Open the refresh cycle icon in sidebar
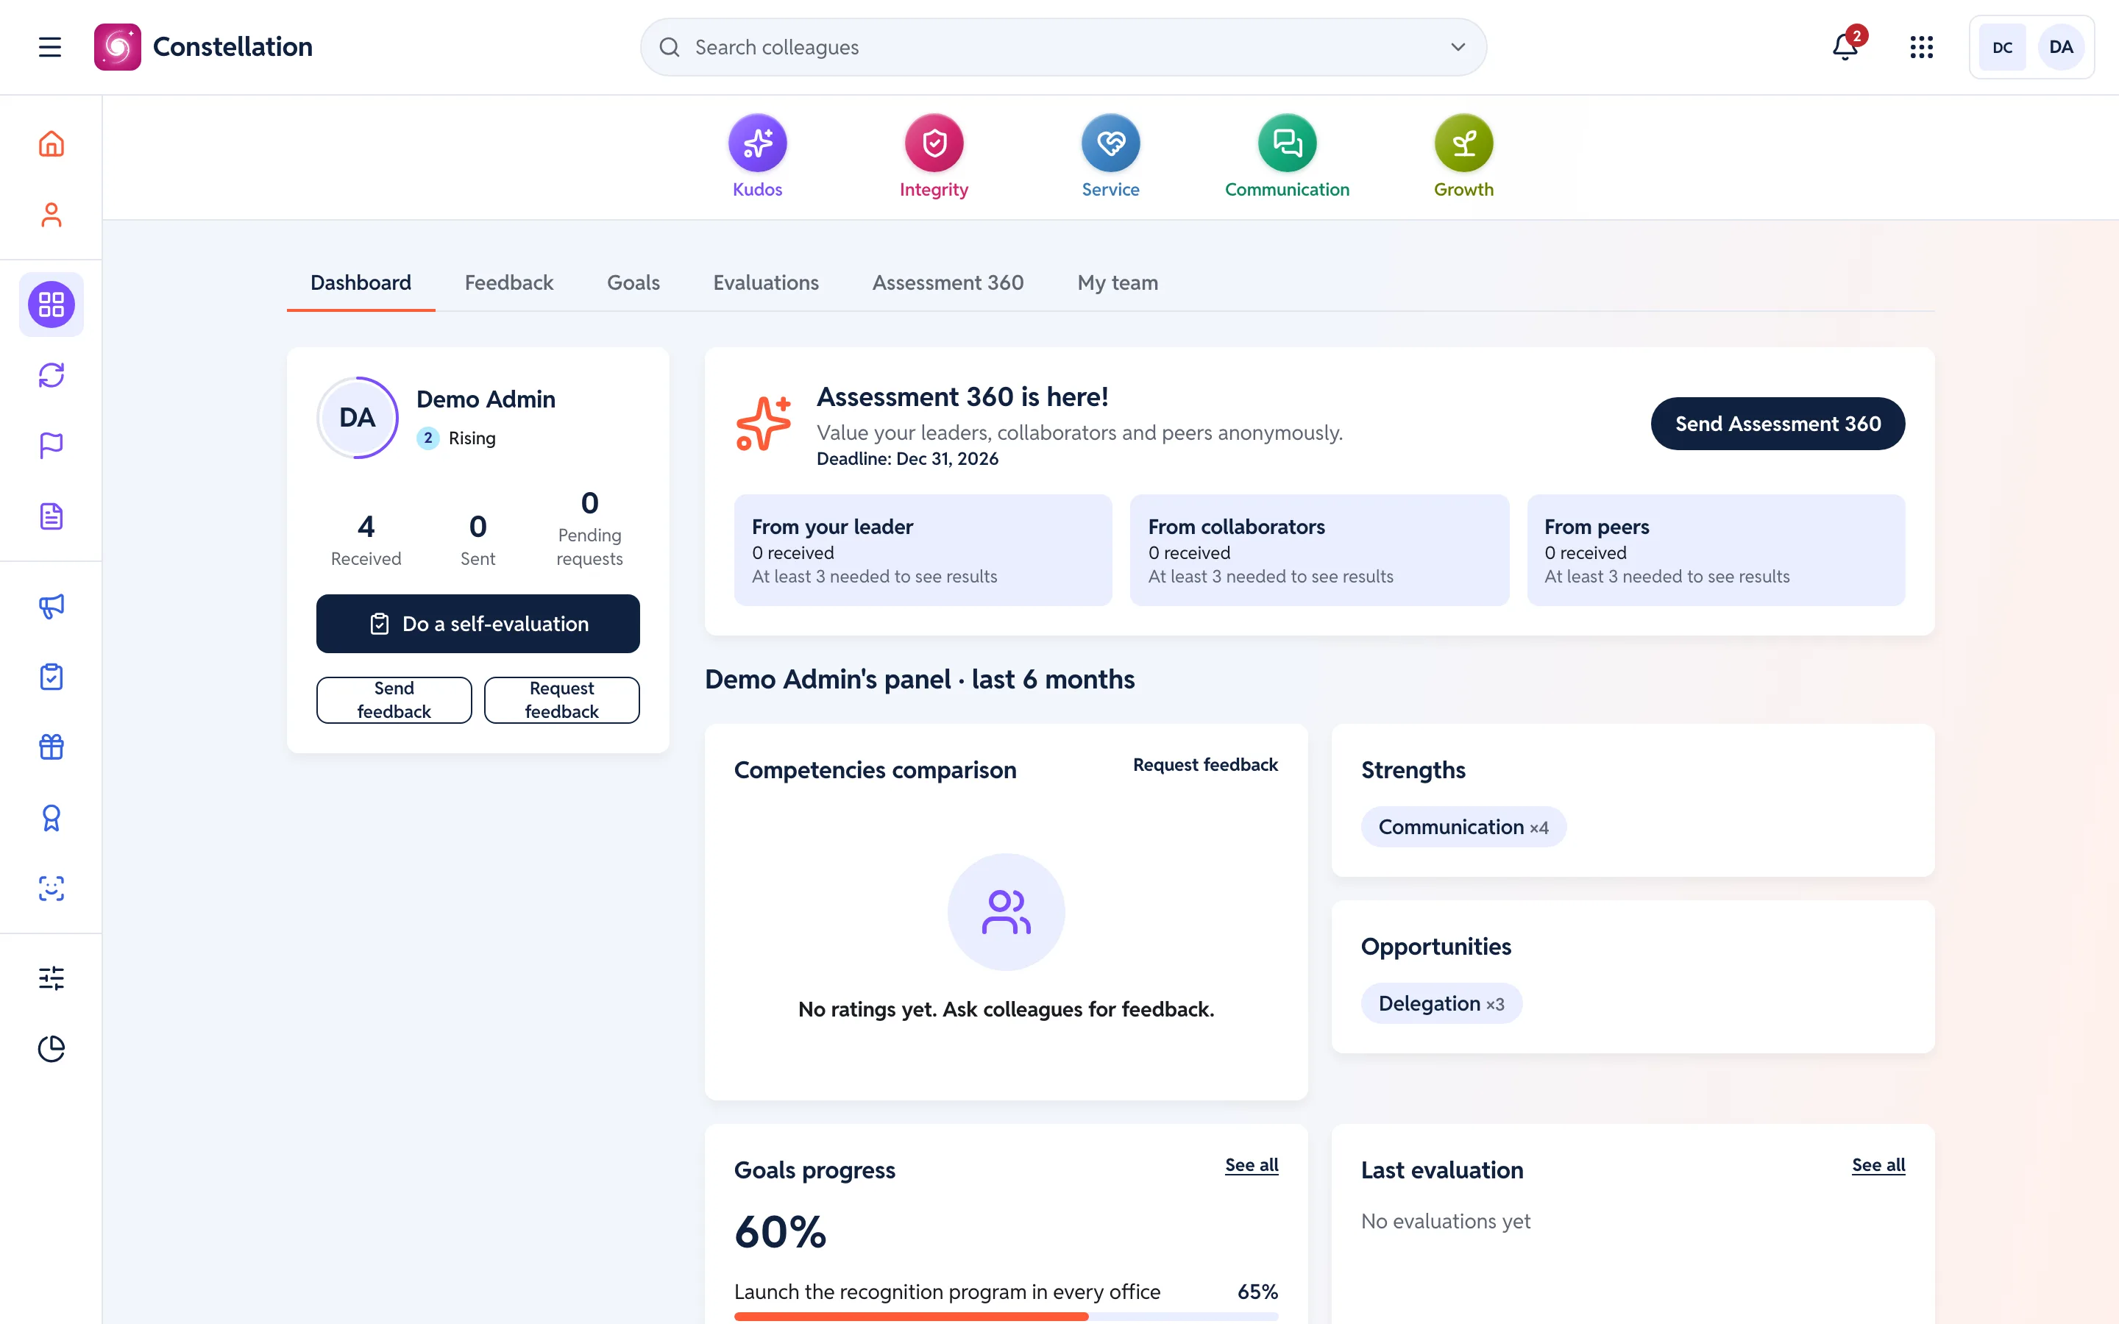Screen dimensions: 2119x1324 pyautogui.click(x=52, y=375)
